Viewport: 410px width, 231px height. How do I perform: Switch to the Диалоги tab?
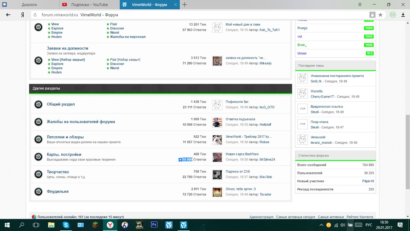click(29, 4)
